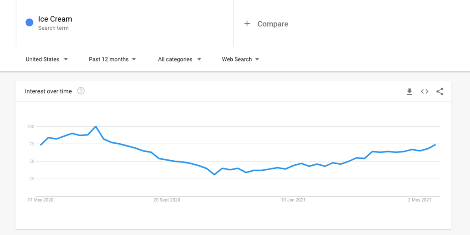
Task: Open the United States region dropdown
Action: [47, 59]
